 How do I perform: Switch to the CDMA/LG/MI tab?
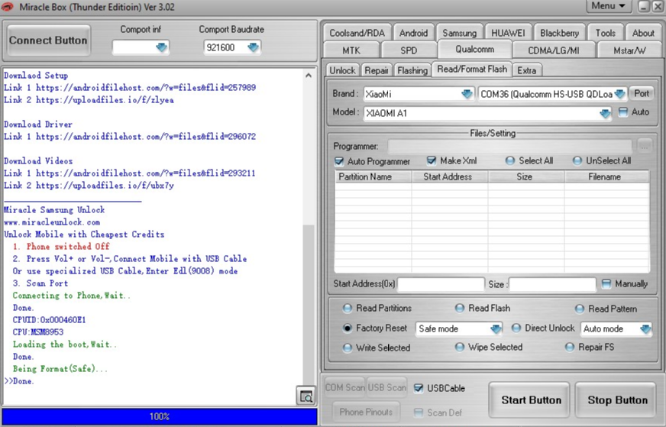[554, 50]
